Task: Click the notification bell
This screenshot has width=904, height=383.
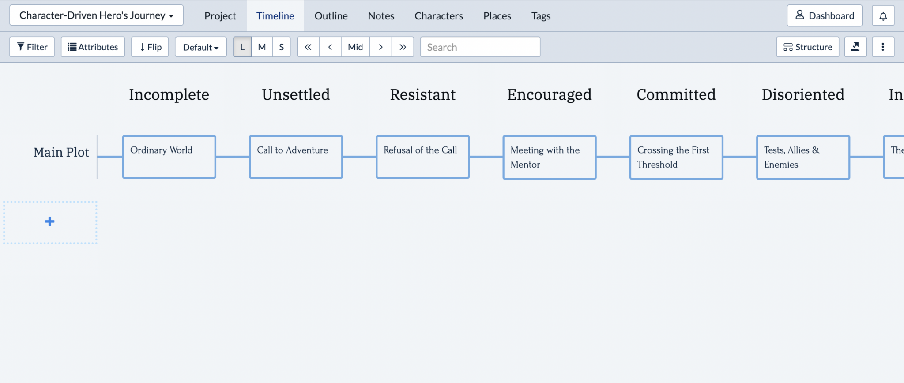Action: point(883,15)
